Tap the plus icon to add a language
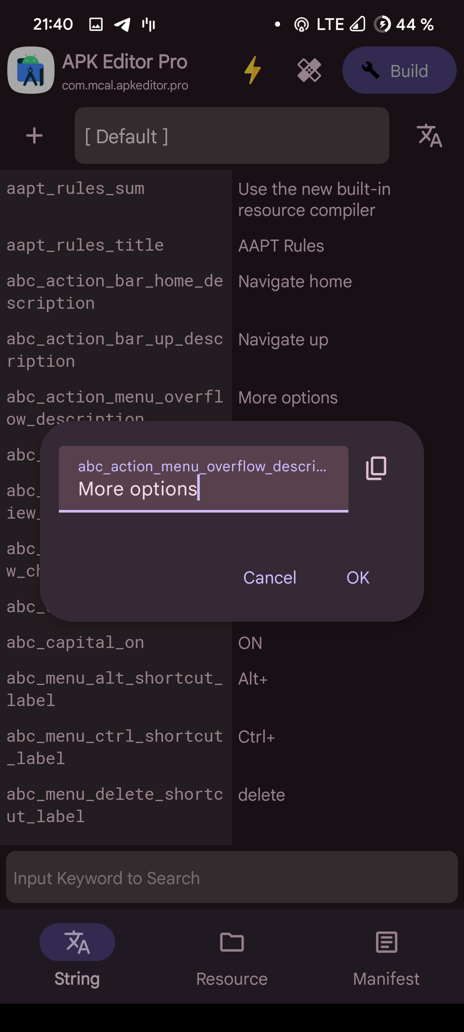The width and height of the screenshot is (464, 1032). pyautogui.click(x=34, y=136)
